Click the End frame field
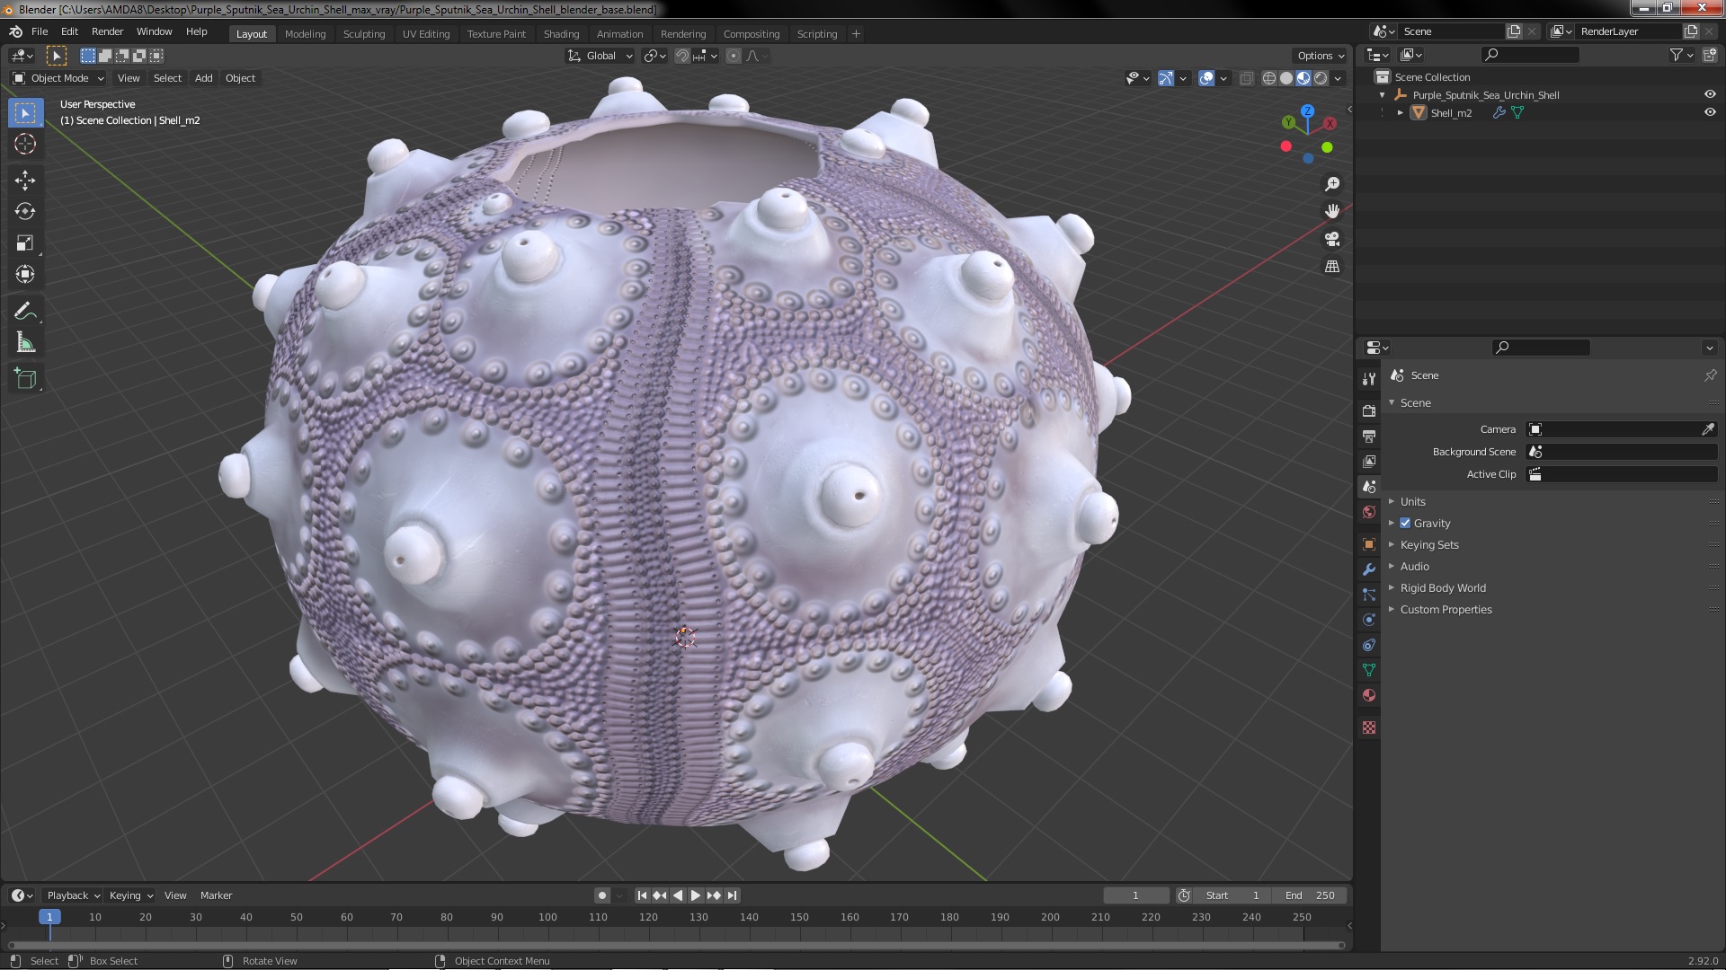 tap(1309, 895)
